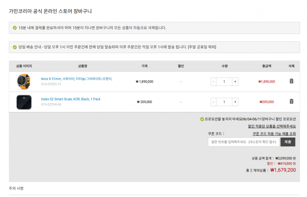Remove Index S2 Smart Scale using trash icon
Screen dimensions: 307x197
coord(291,101)
